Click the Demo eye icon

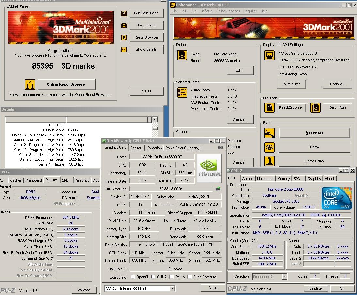(x=269, y=147)
